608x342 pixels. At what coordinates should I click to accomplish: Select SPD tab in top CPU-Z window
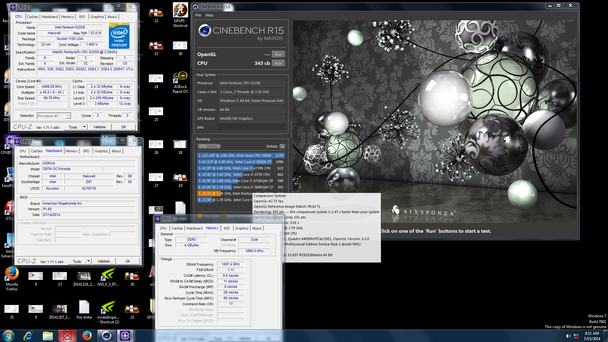click(x=82, y=17)
